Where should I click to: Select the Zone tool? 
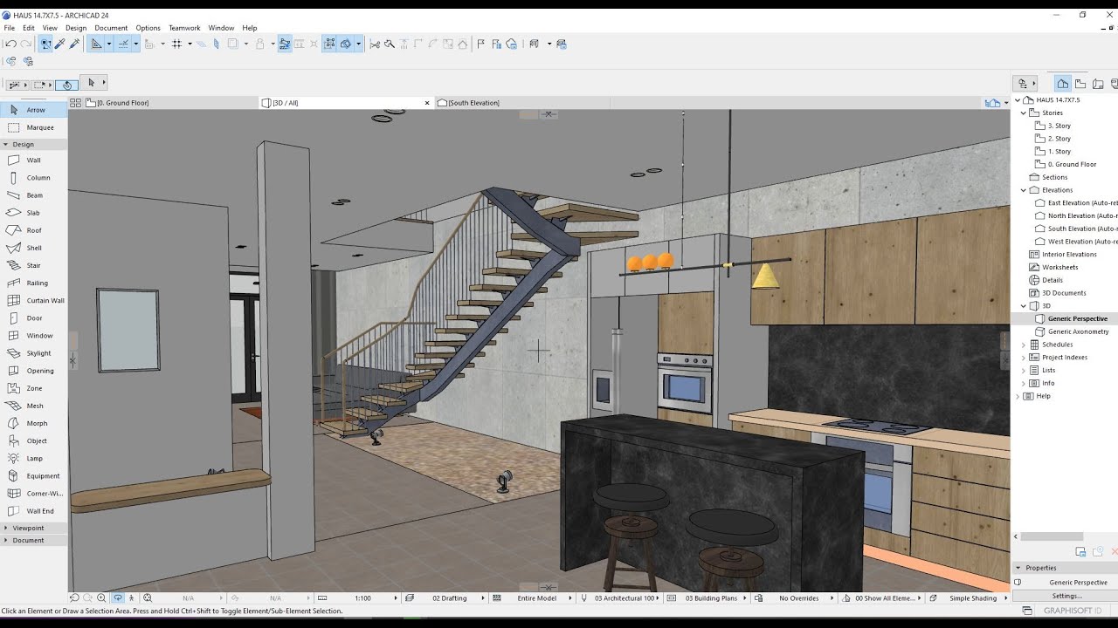(x=34, y=388)
